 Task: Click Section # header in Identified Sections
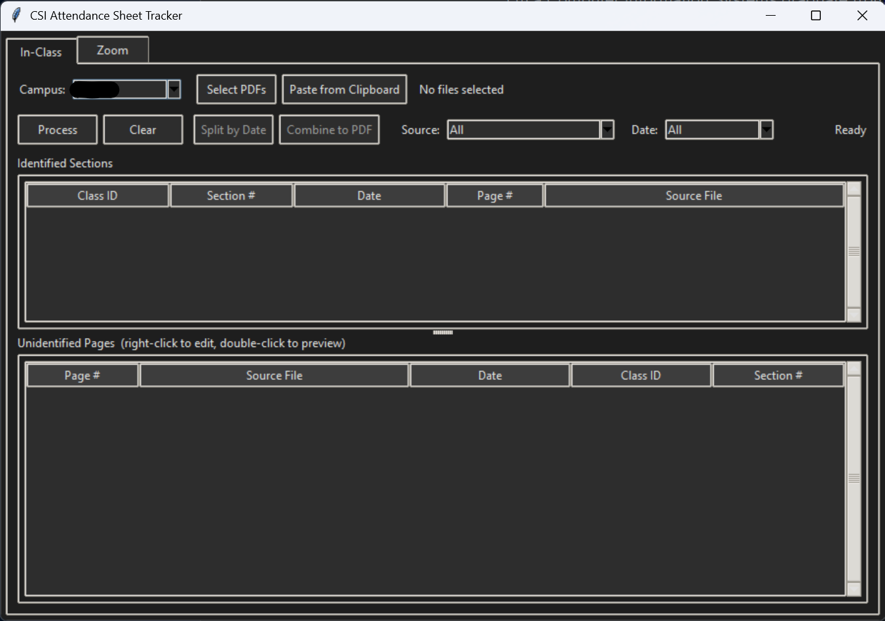[x=231, y=195]
